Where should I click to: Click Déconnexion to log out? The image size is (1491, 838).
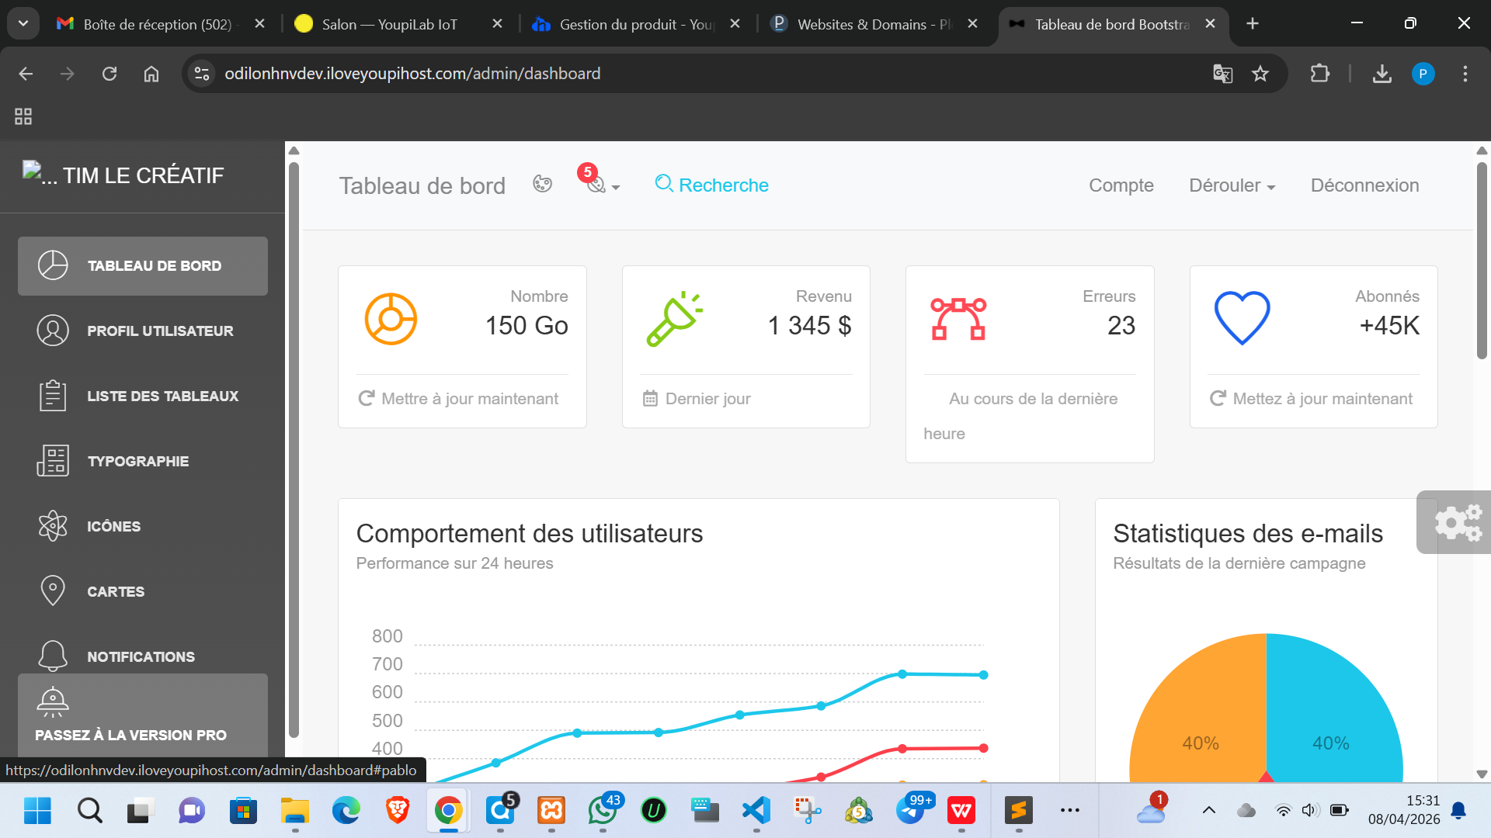point(1364,185)
